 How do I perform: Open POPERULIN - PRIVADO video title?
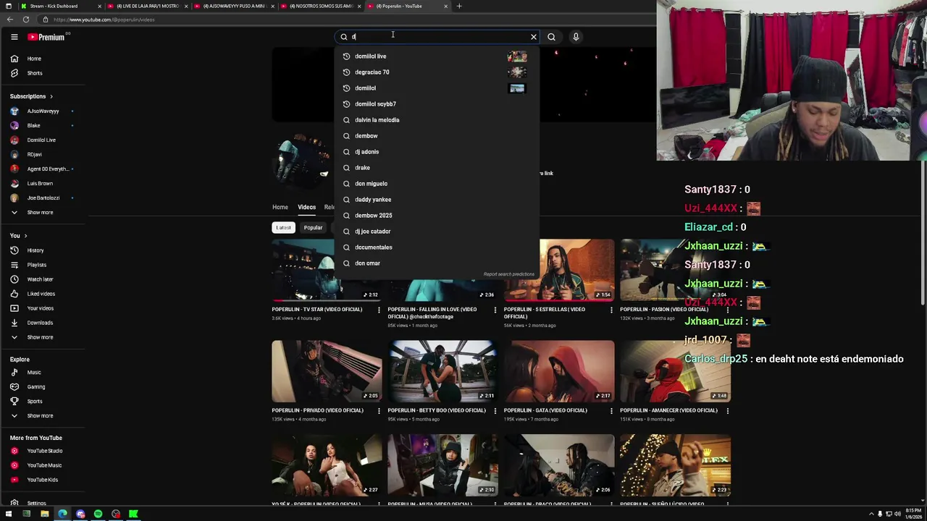tap(317, 410)
